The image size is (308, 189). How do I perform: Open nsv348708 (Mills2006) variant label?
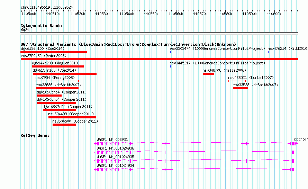pyautogui.click(x=224, y=70)
